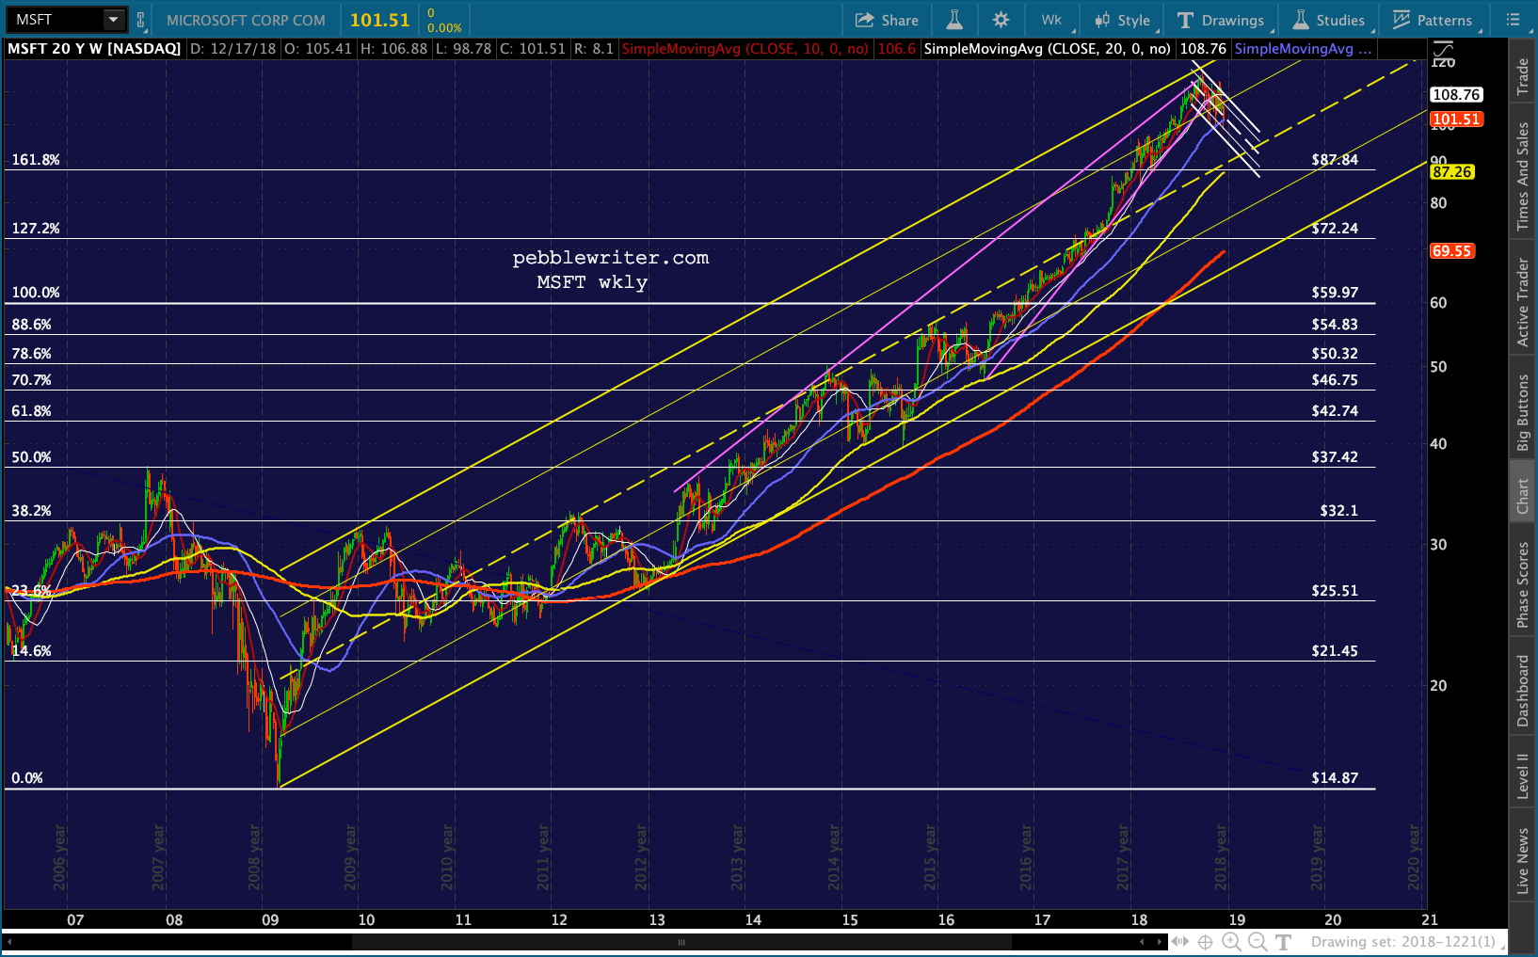1538x957 pixels.
Task: Open the Wk timeframe dropdown
Action: point(1051,20)
